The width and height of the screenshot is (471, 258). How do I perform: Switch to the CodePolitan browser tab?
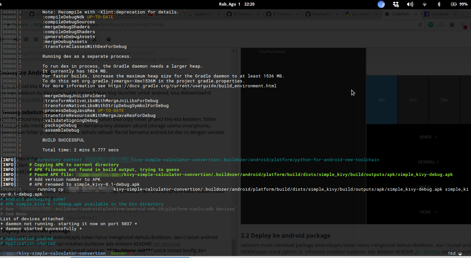(x=402, y=14)
